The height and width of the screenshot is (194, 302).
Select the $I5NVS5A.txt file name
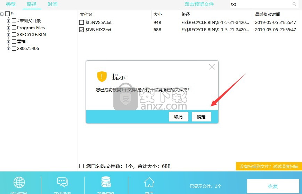pyautogui.click(x=99, y=23)
